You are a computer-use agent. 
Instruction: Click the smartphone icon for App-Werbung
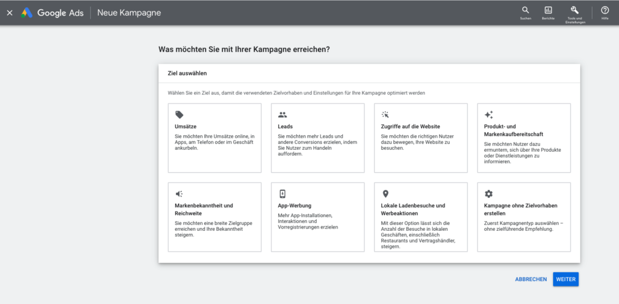point(282,193)
